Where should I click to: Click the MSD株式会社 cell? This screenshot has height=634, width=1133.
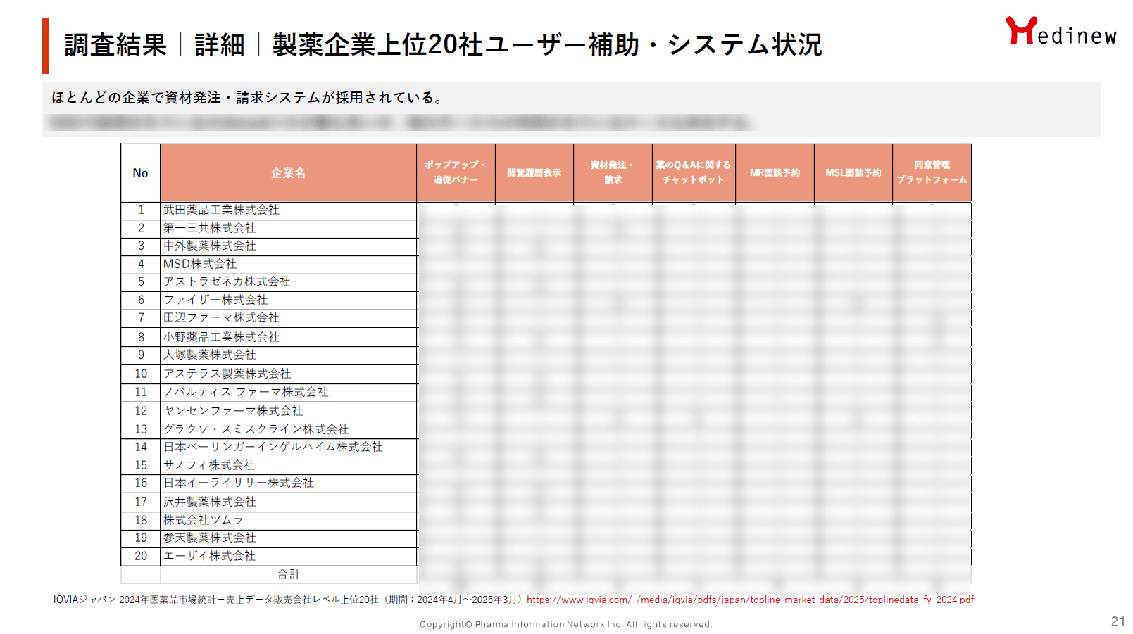200,264
